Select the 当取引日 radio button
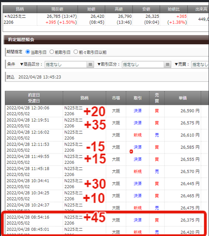Image resolution: width=209 pixels, height=236 pixels. coord(28,52)
